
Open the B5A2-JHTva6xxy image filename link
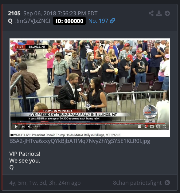coord(80,141)
